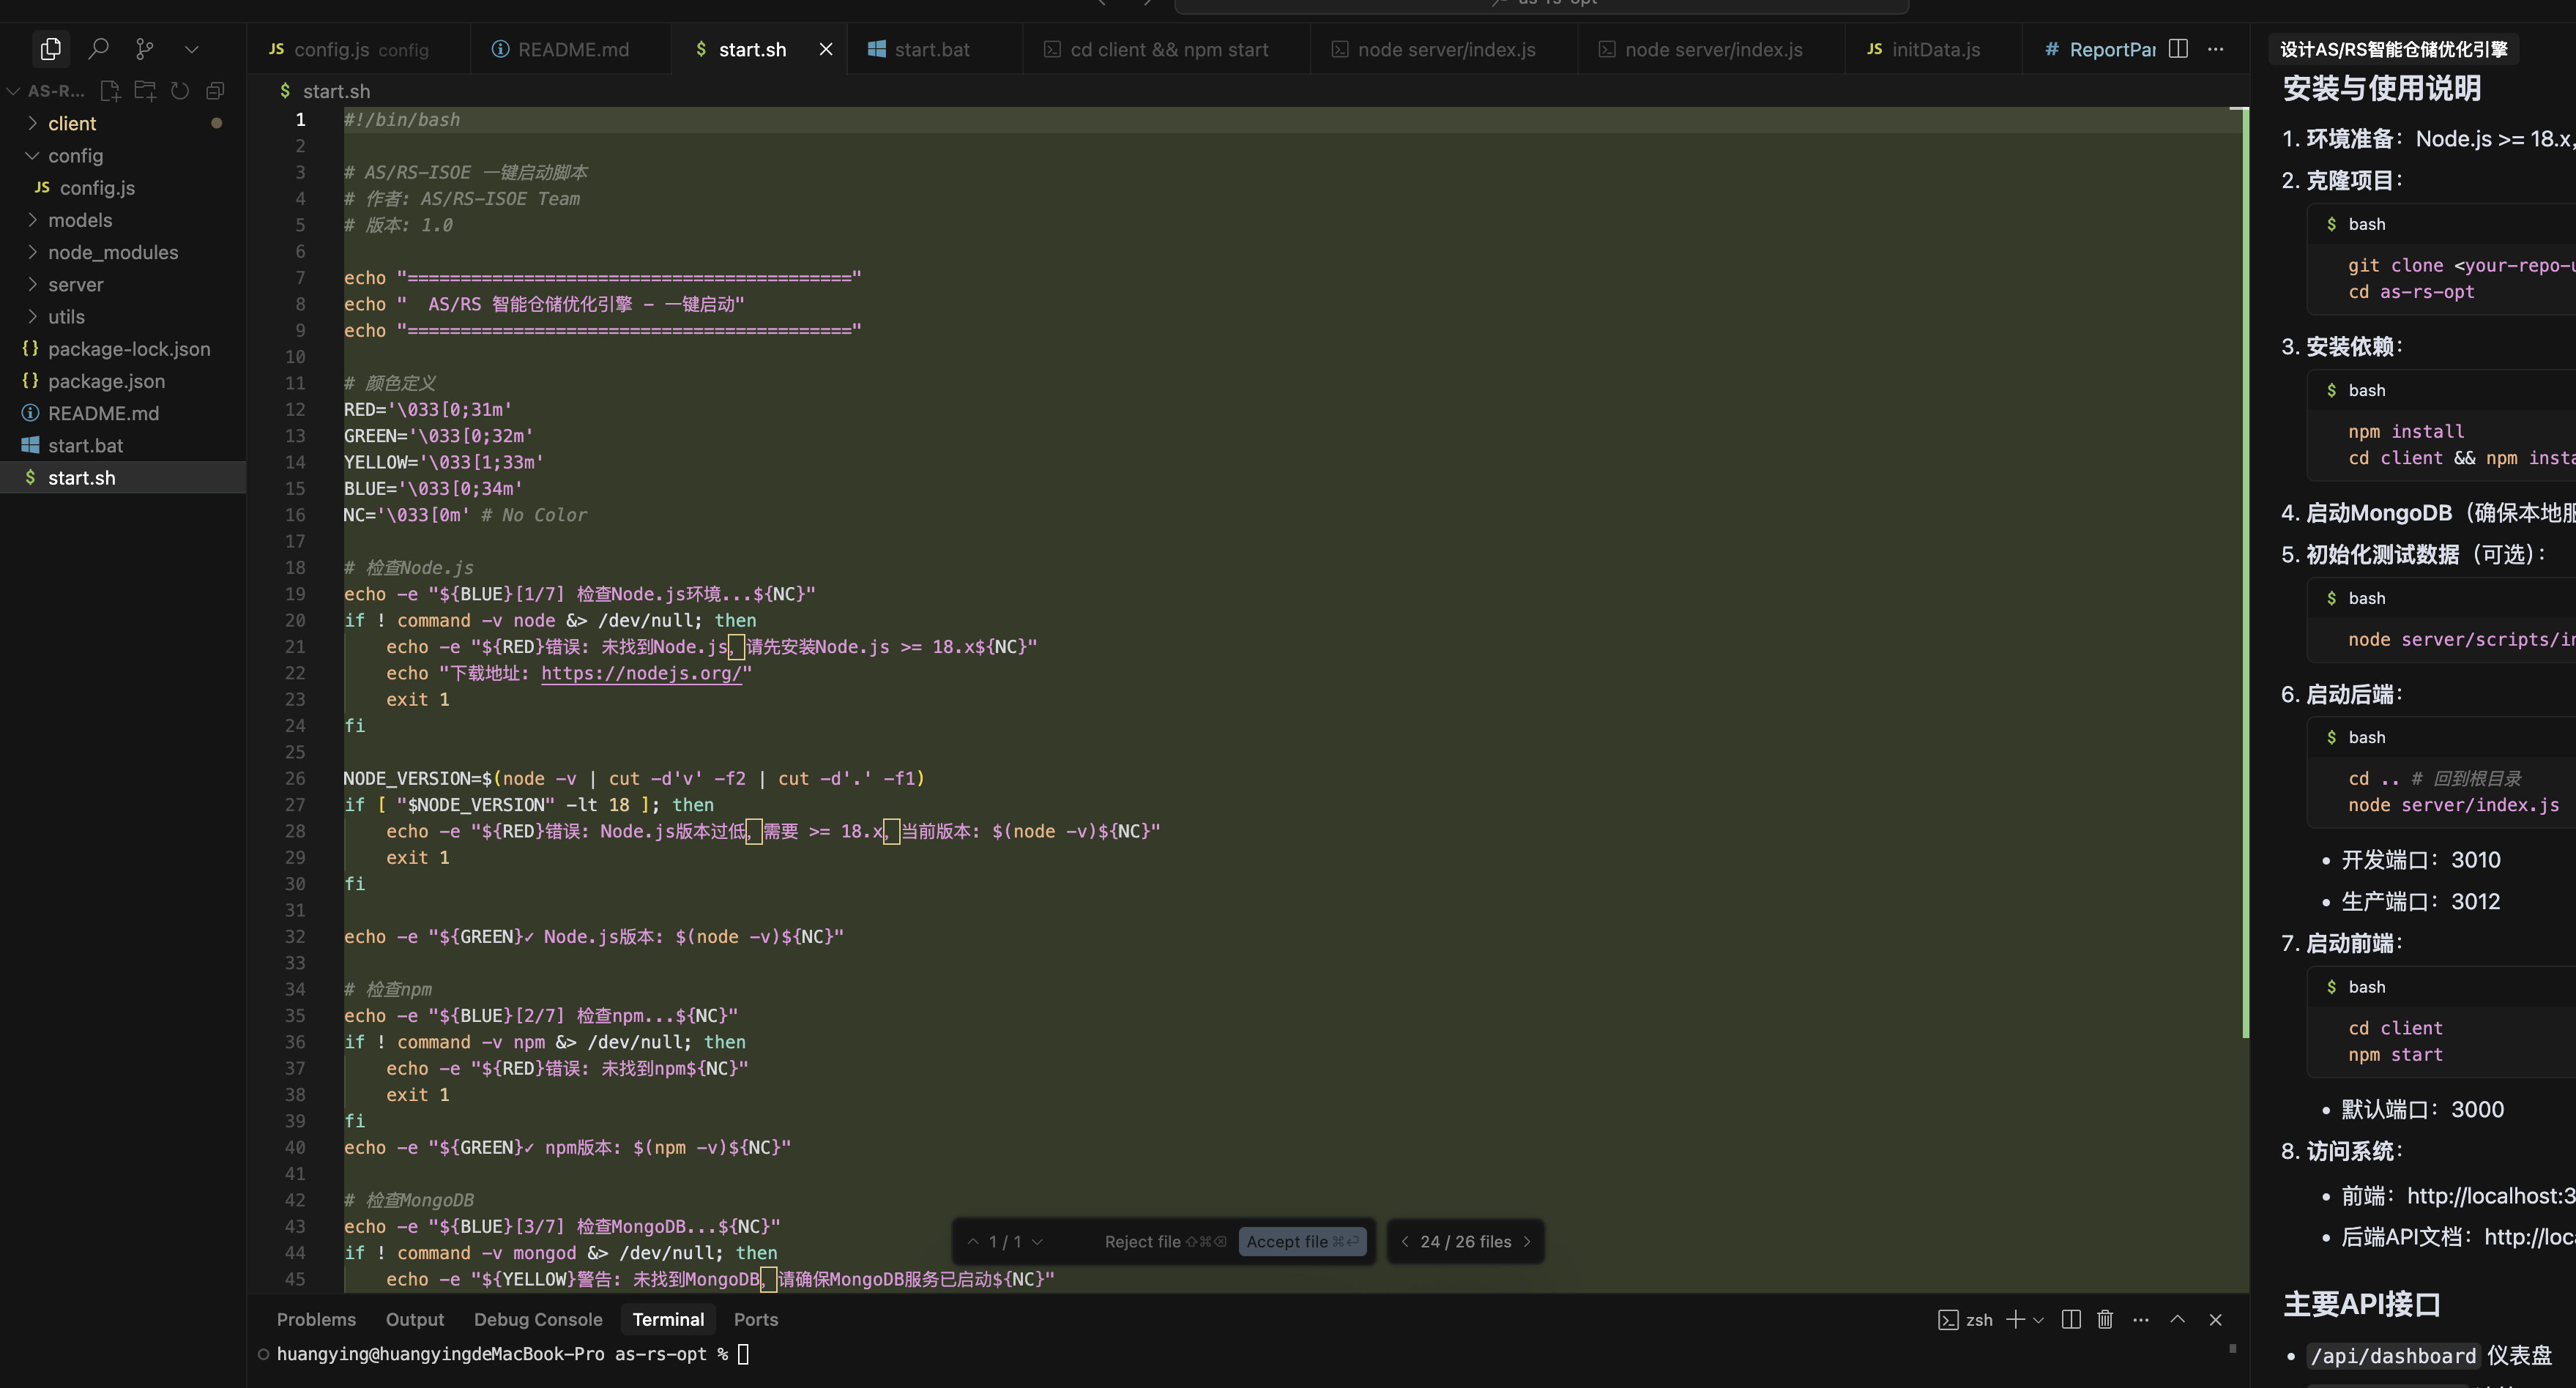Open the Source Control view icon

[x=145, y=48]
